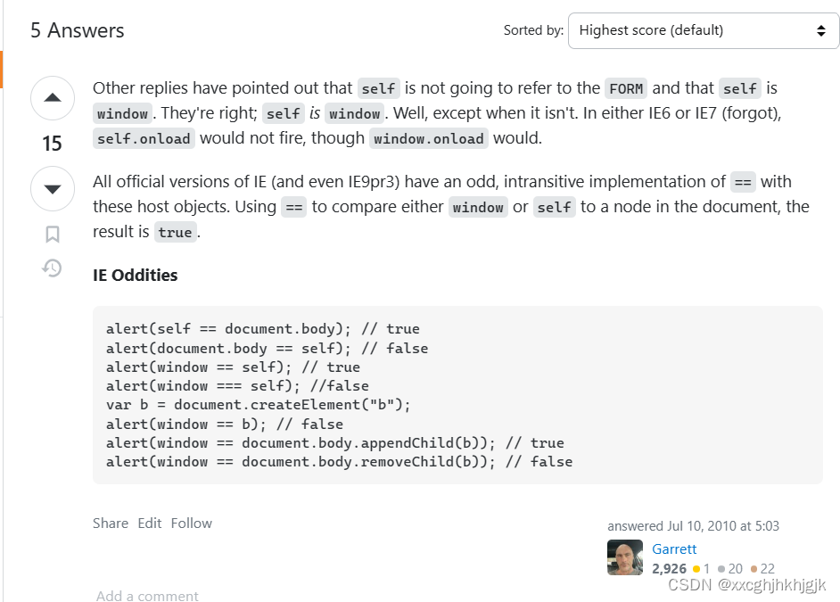Edit Garrett's answer
The width and height of the screenshot is (840, 602).
tap(149, 523)
